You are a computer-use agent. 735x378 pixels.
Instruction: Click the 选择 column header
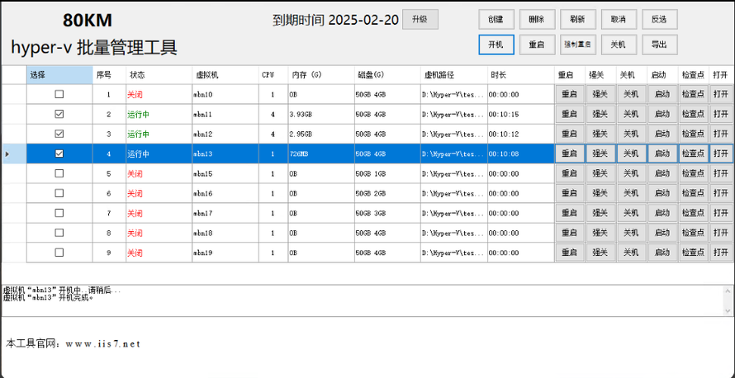(59, 74)
